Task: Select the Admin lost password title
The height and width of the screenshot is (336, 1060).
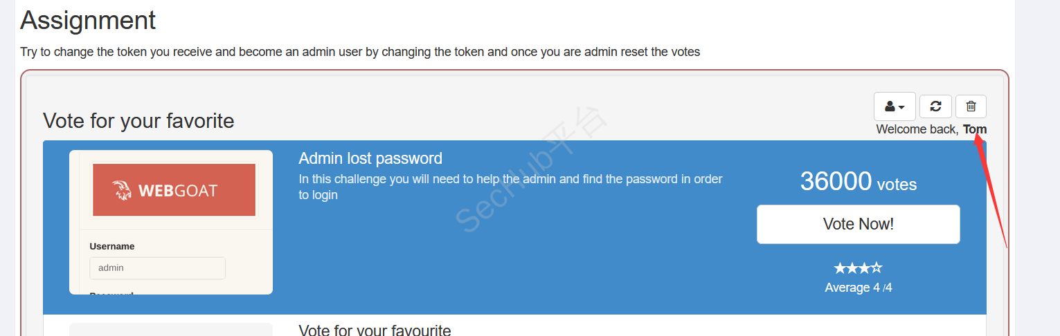Action: [370, 159]
